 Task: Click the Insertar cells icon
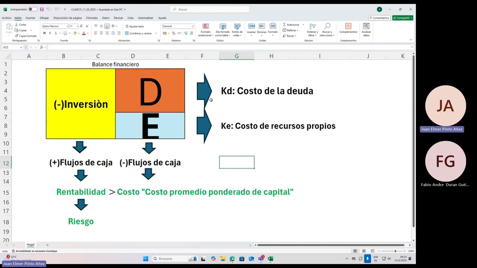(x=252, y=26)
